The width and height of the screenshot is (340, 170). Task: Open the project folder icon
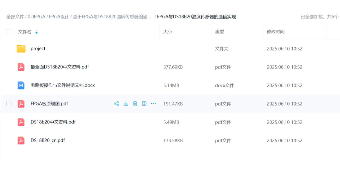click(x=21, y=48)
